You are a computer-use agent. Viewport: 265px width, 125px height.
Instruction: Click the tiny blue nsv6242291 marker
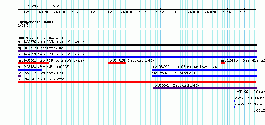pyautogui.click(x=234, y=107)
